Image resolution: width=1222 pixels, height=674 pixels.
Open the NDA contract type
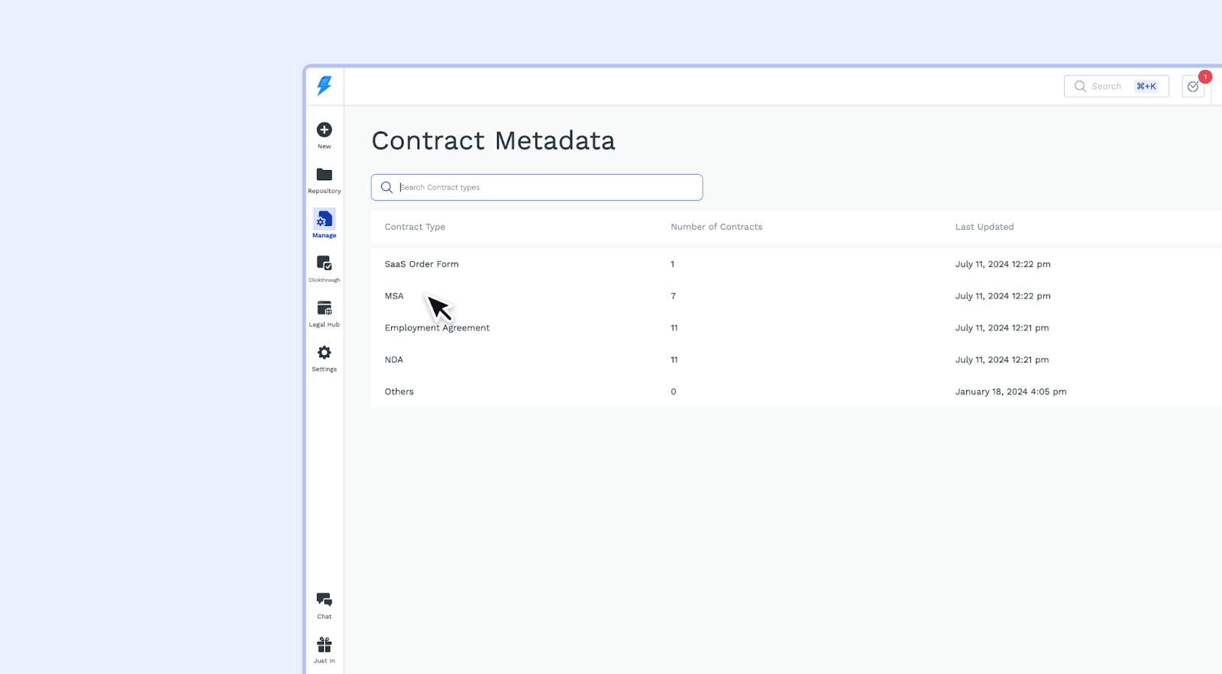click(394, 360)
